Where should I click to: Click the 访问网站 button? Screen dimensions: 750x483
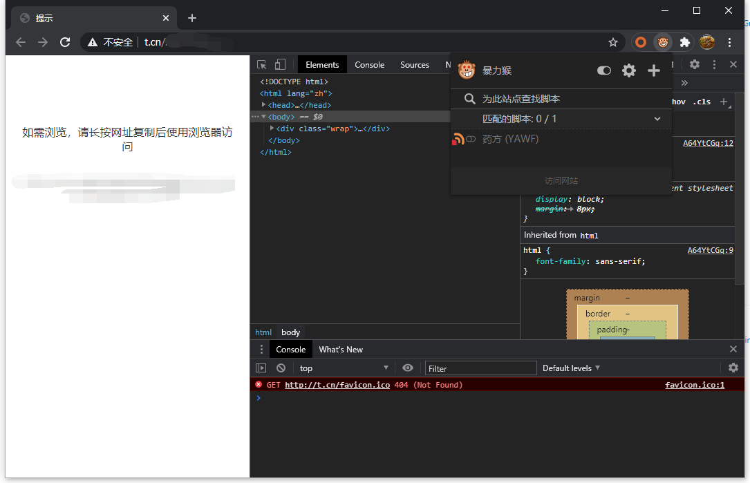561,180
